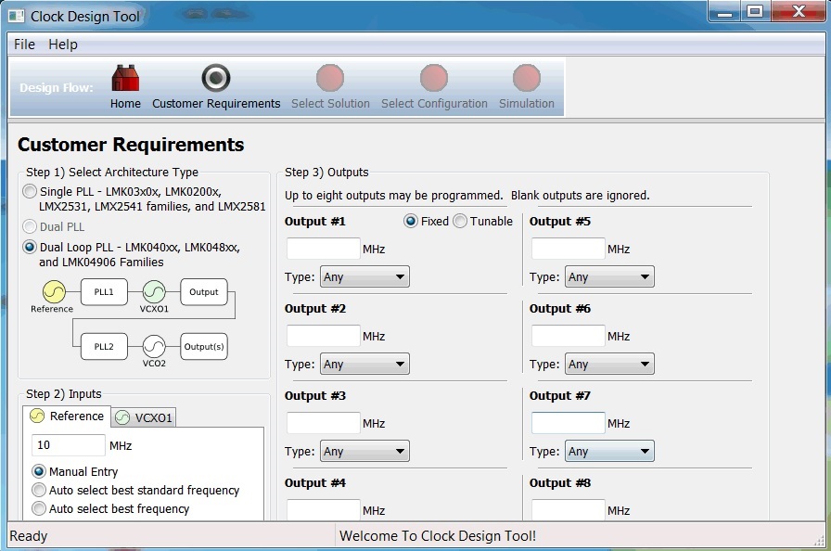Viewport: 831px width, 551px height.
Task: Click the PLL1 block in the diagram
Action: click(104, 292)
